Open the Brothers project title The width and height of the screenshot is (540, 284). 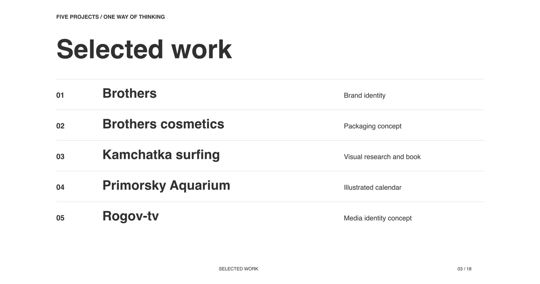129,93
